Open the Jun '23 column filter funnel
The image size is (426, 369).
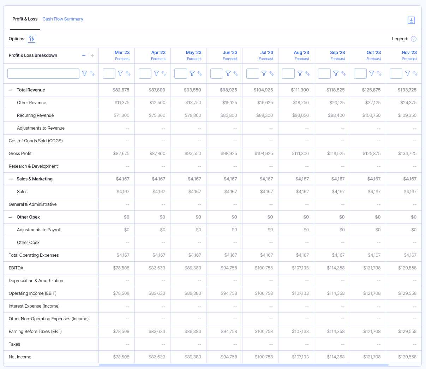(228, 73)
